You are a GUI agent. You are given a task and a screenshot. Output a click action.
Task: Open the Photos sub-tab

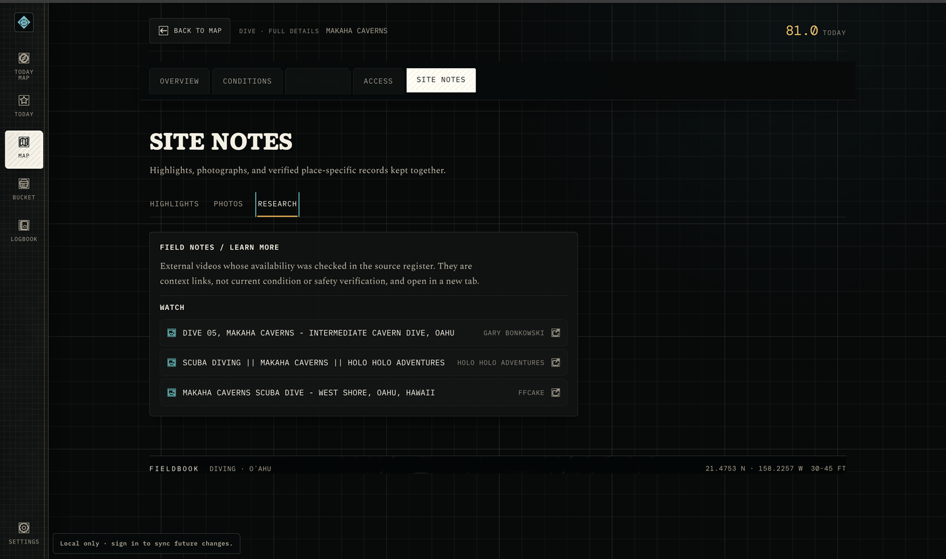coord(228,204)
